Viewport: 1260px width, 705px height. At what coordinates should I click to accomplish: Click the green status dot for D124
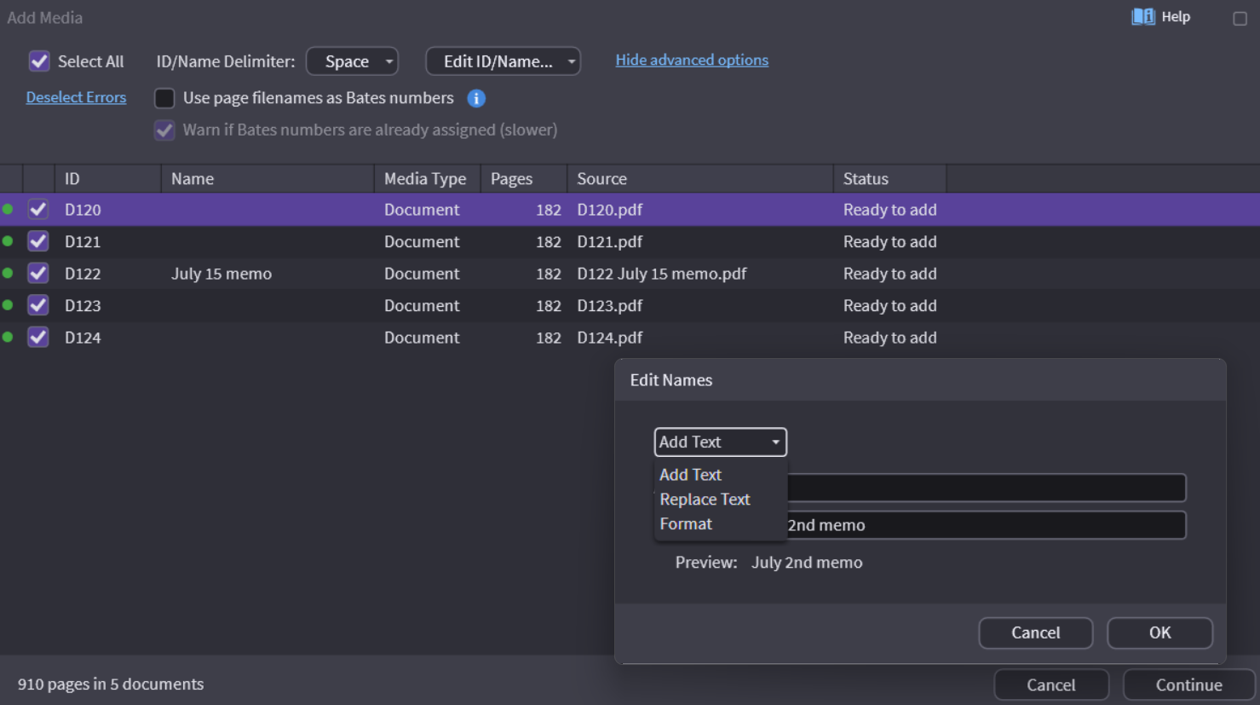pyautogui.click(x=8, y=338)
